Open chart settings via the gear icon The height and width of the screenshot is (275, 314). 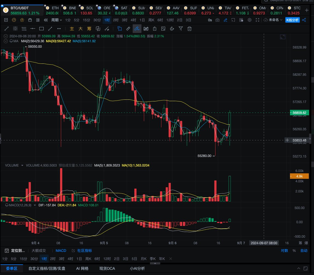(x=250, y=20)
